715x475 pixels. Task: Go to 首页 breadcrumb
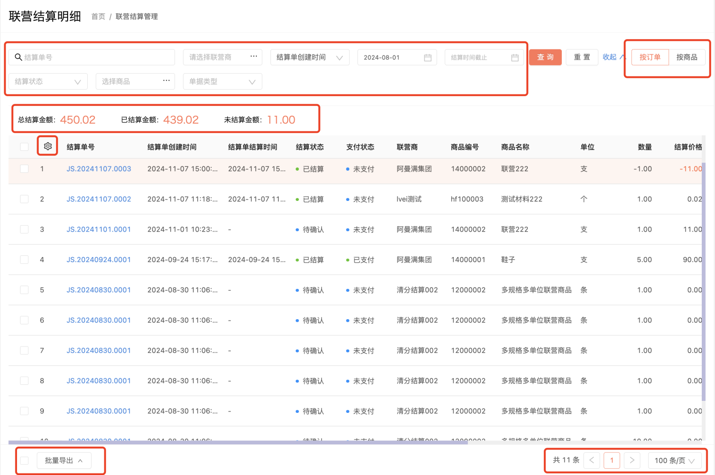pos(98,17)
